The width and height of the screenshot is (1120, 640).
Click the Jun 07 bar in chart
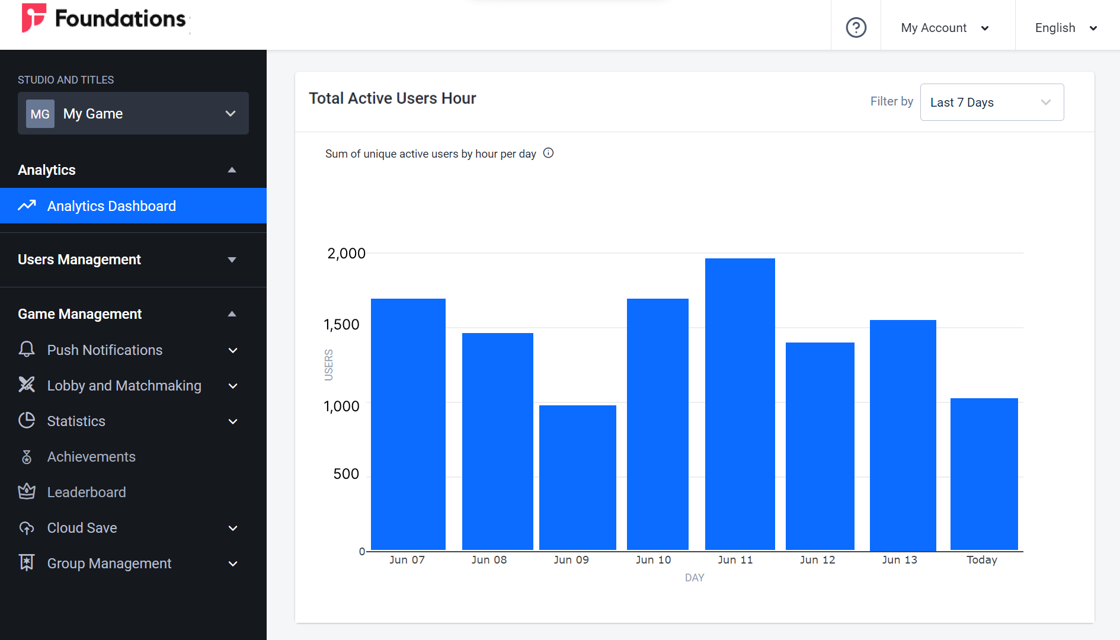click(x=408, y=424)
